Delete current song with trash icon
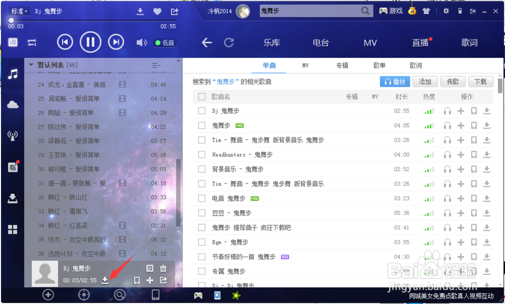Screen dimensions: 505x304 pos(163,268)
